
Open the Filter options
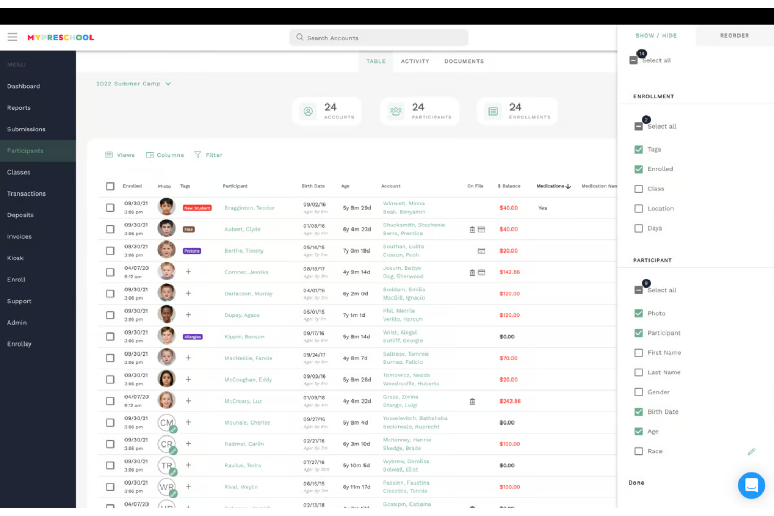(x=208, y=155)
